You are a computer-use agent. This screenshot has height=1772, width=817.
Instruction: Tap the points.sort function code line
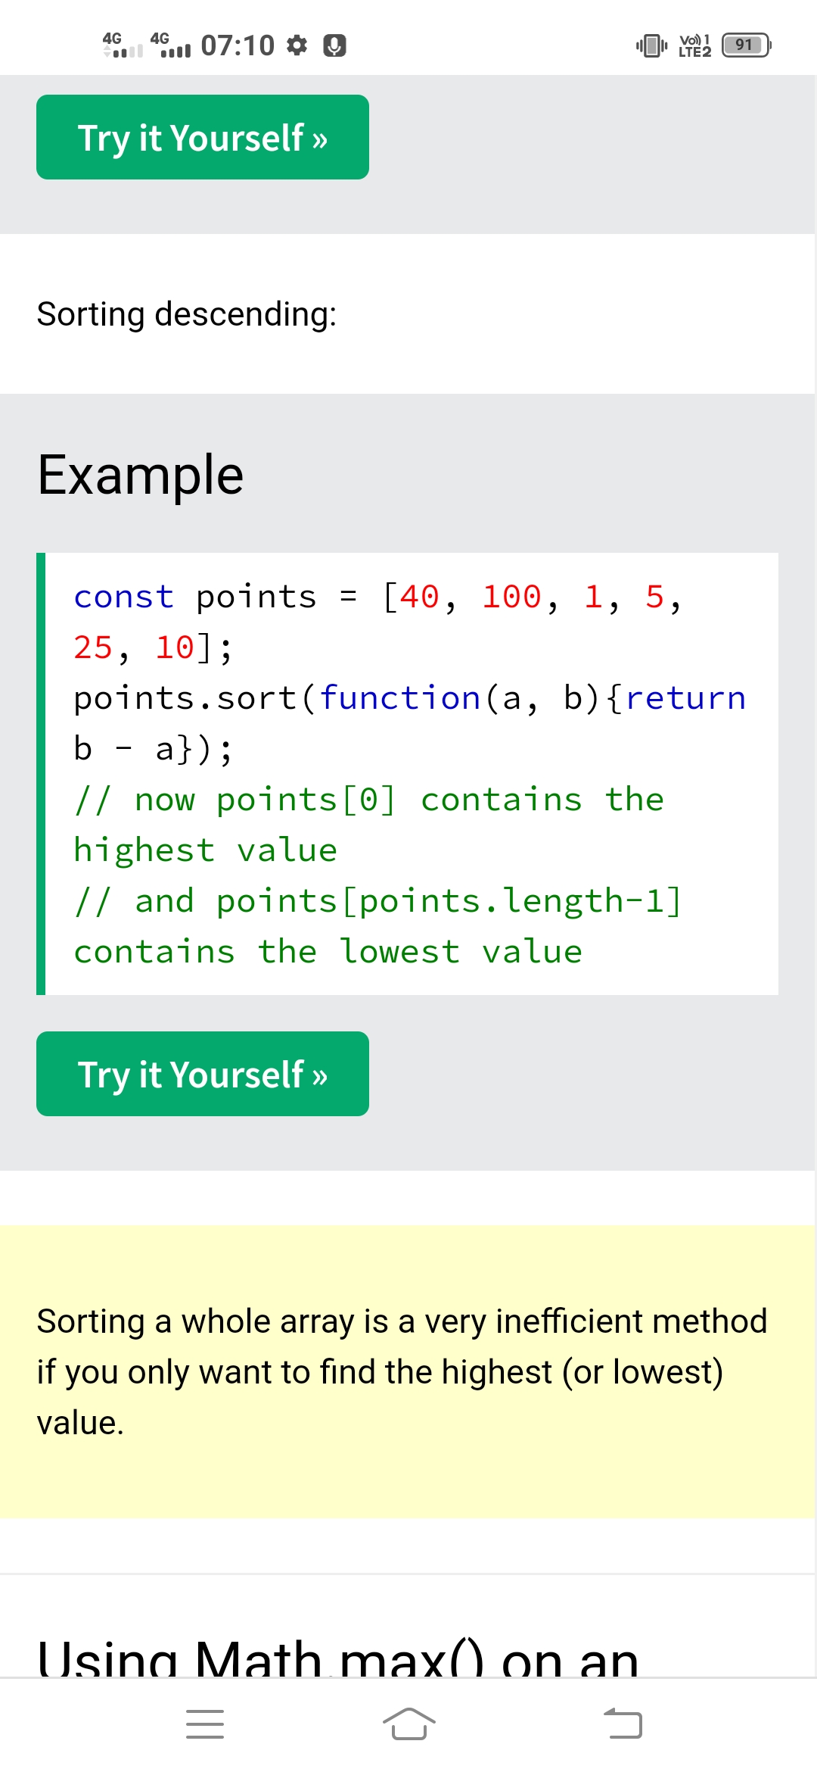coord(408,699)
